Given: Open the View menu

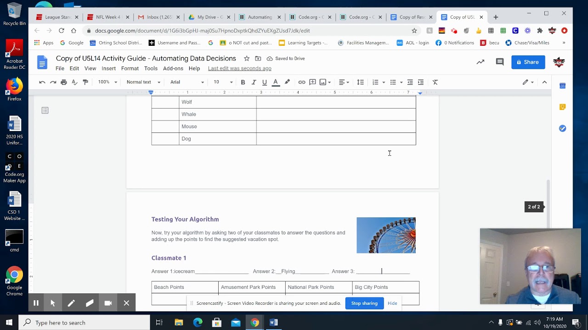Looking at the screenshot, I should (x=90, y=68).
